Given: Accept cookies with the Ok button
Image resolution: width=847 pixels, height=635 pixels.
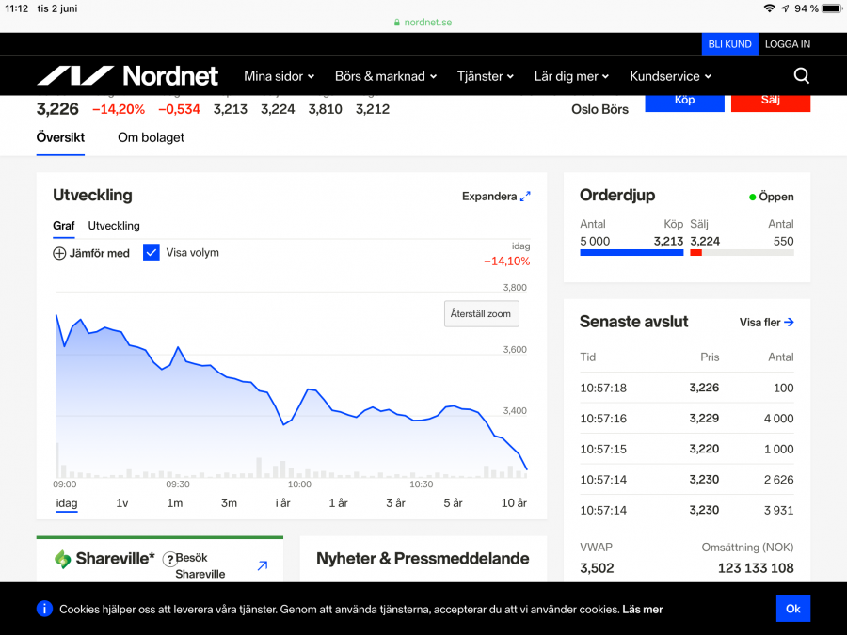Looking at the screenshot, I should [x=792, y=609].
